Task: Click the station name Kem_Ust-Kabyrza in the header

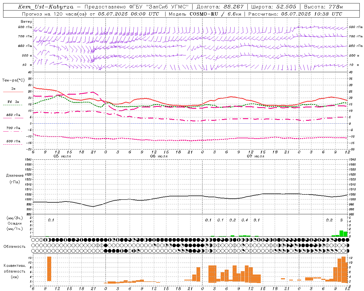Action: [x=45, y=7]
